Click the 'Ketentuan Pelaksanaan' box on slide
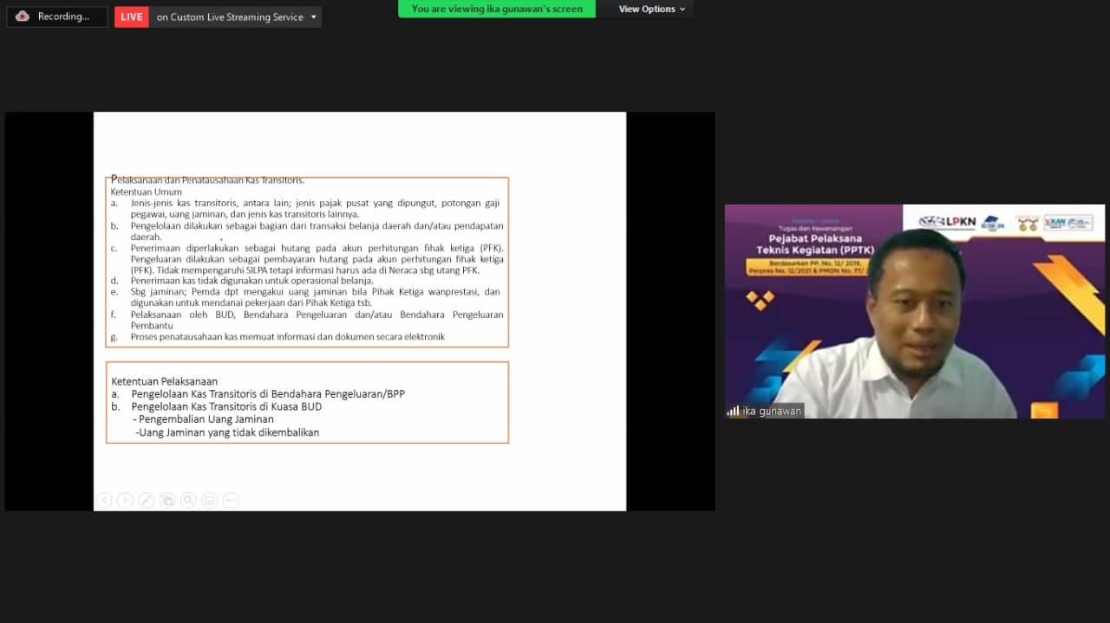Image resolution: width=1110 pixels, height=623 pixels. (x=307, y=402)
